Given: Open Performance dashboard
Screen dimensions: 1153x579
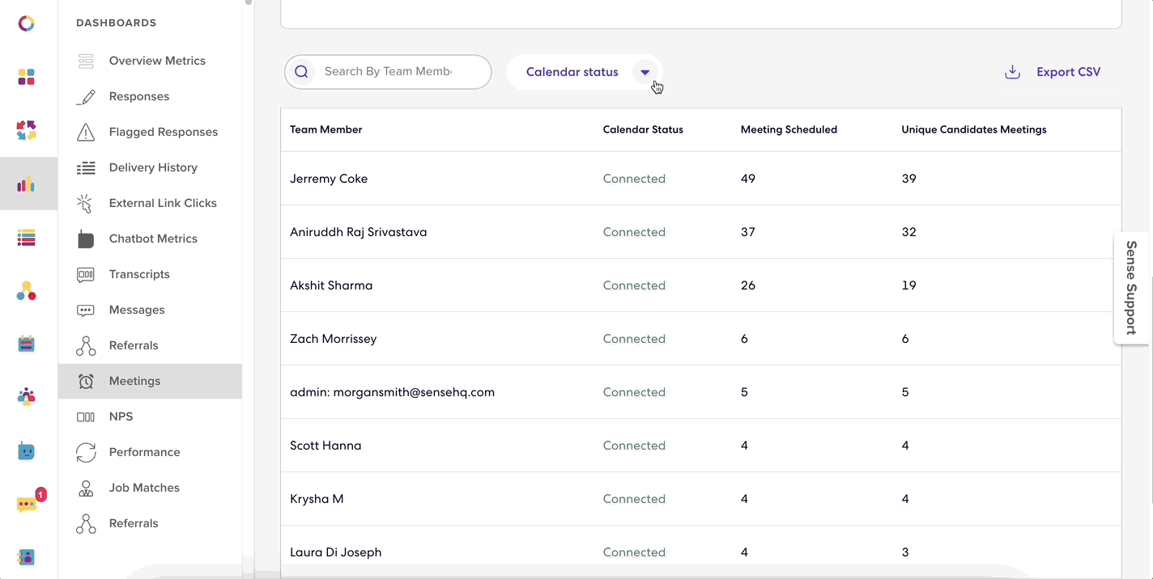Looking at the screenshot, I should point(145,452).
